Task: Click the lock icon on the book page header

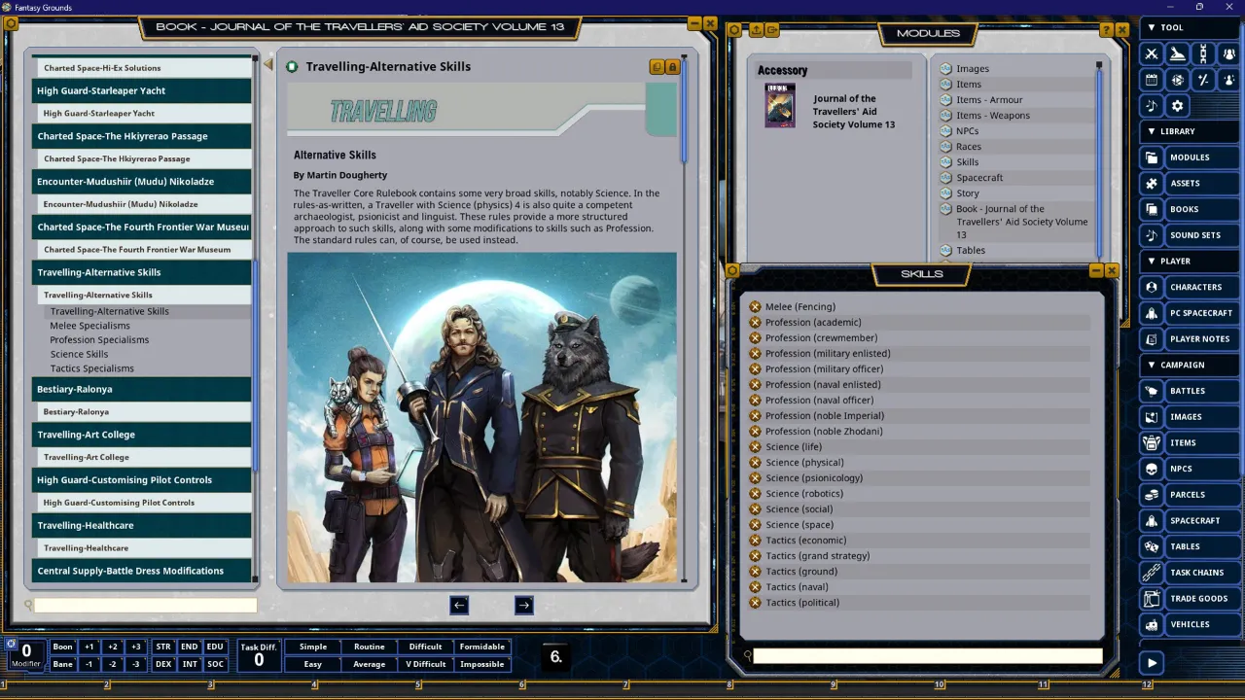Action: click(x=672, y=66)
